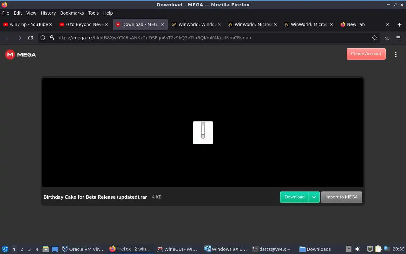Close the Download - MEGA tab

pyautogui.click(x=163, y=24)
